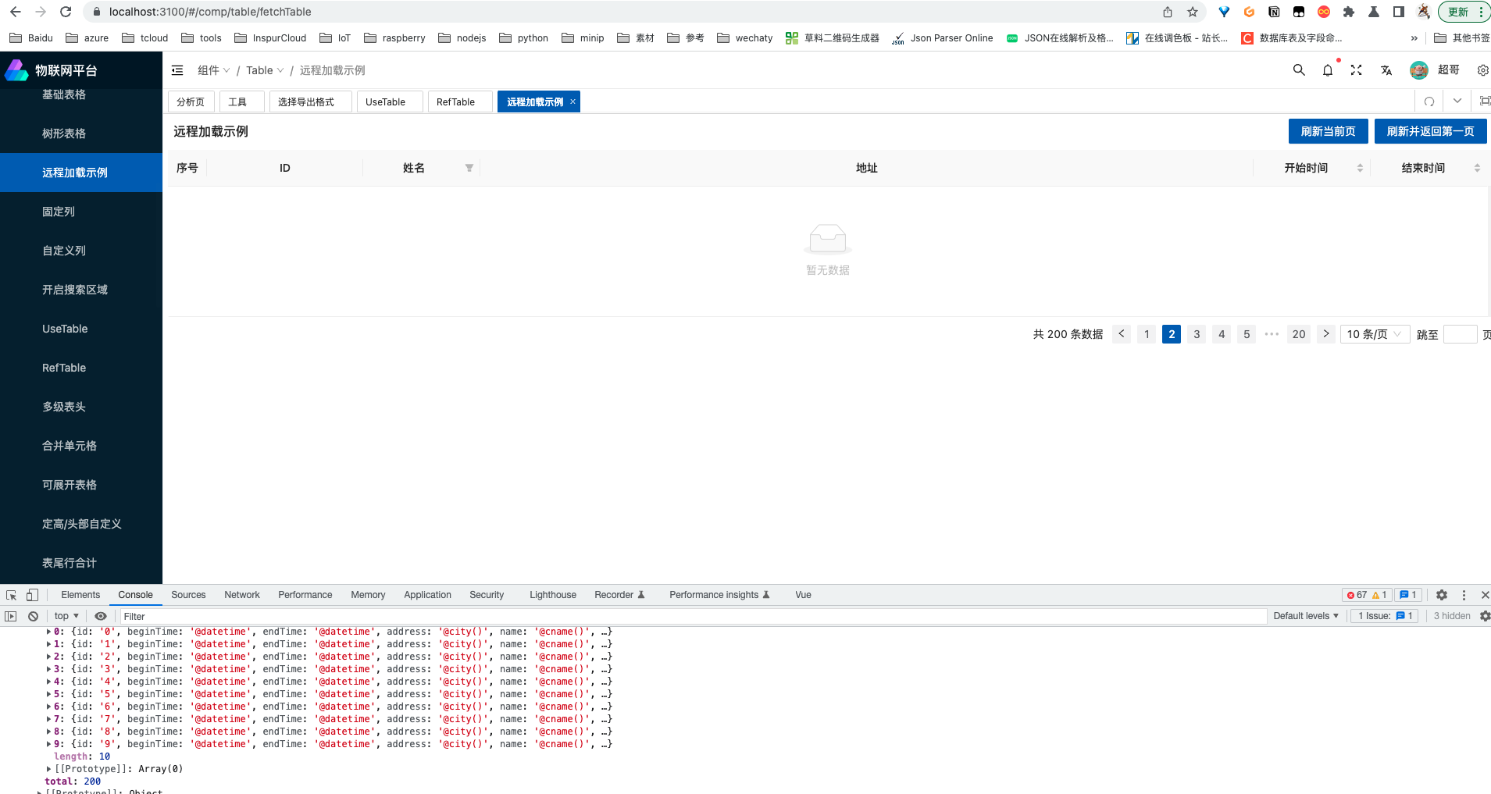Expand the [[Prototype]]: Array(0) entry
Screen dimensions: 1491x794
click(48, 769)
